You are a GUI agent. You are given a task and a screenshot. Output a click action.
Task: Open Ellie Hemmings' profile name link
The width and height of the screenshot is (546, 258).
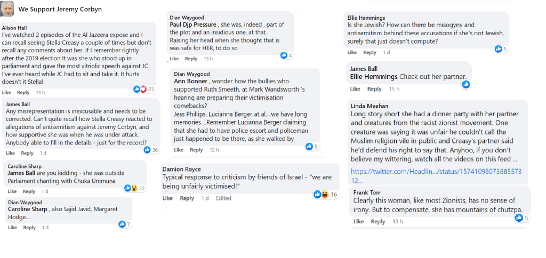coord(366,18)
